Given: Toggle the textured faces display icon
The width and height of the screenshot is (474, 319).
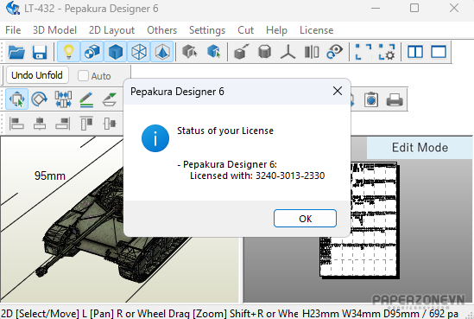Looking at the screenshot, I should (x=92, y=52).
